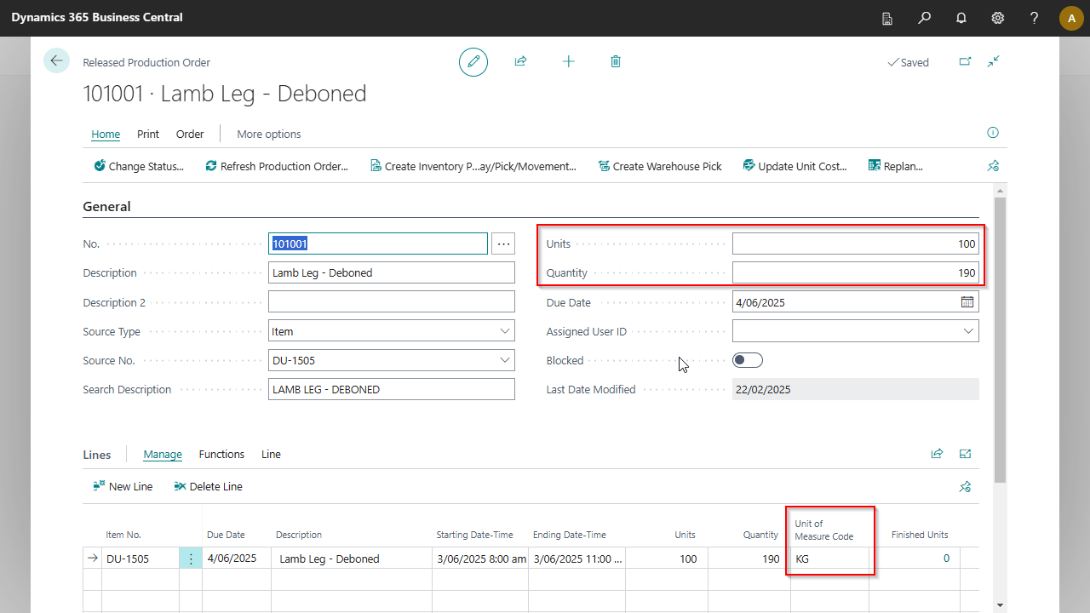Click Unit of Measure Code column header
The image size is (1090, 613).
coord(824,530)
